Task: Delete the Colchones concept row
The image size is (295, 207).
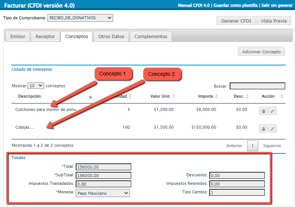Action: (x=263, y=111)
